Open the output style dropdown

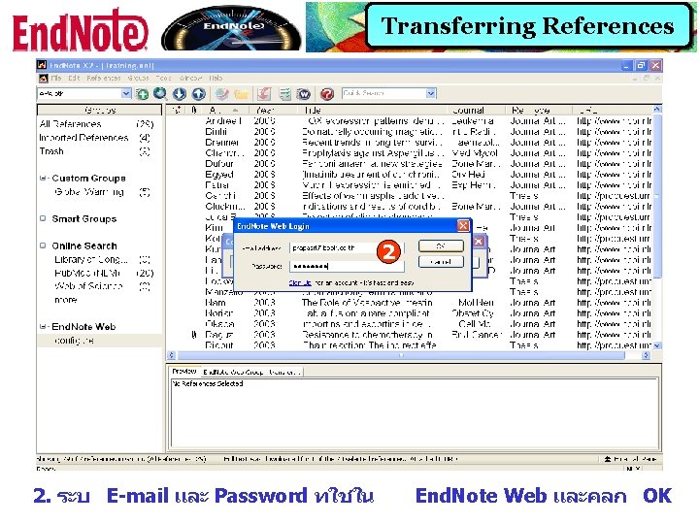pyautogui.click(x=126, y=93)
